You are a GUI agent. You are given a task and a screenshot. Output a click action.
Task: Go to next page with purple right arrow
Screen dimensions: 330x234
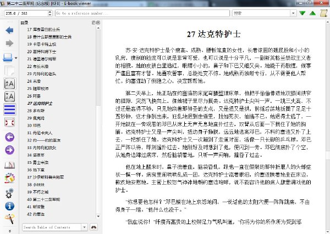9,150
